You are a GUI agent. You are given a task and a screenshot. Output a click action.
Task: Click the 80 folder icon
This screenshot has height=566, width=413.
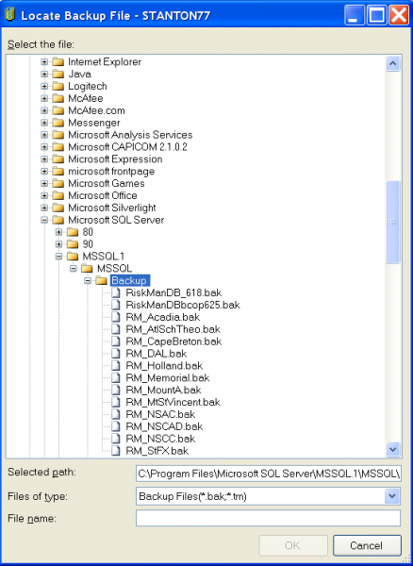click(x=73, y=232)
